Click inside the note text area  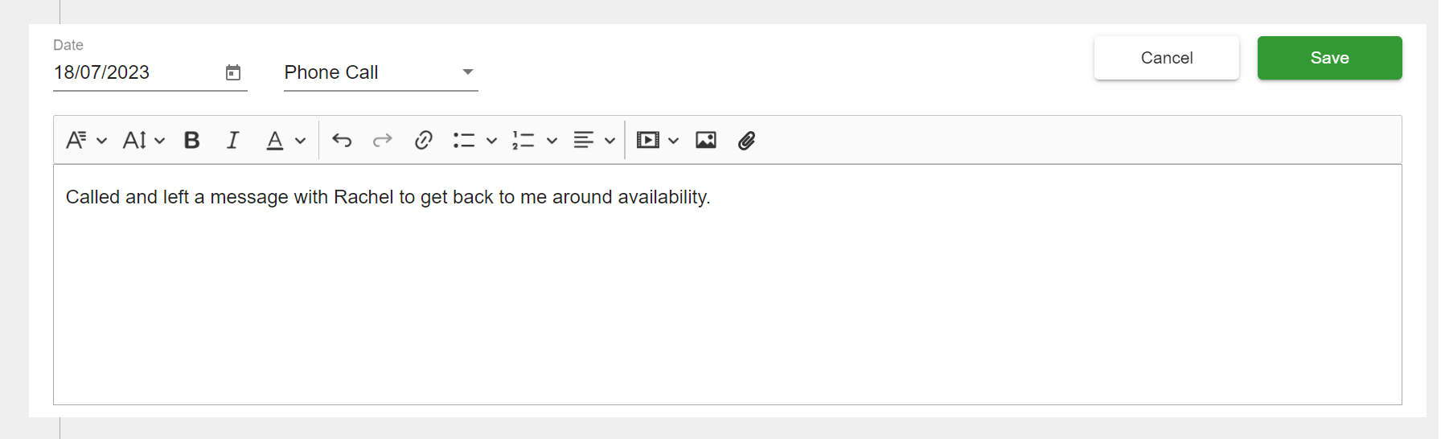(728, 285)
